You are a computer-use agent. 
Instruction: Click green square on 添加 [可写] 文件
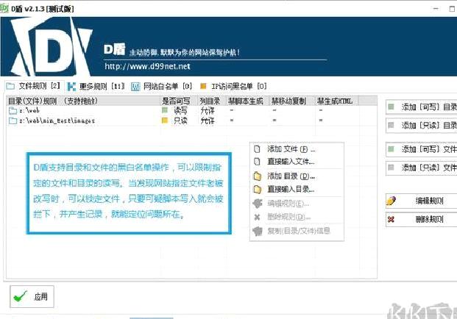[391, 149]
